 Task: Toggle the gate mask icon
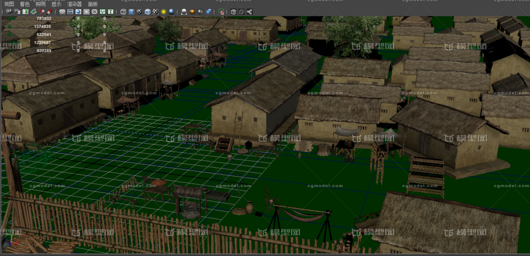click(86, 12)
